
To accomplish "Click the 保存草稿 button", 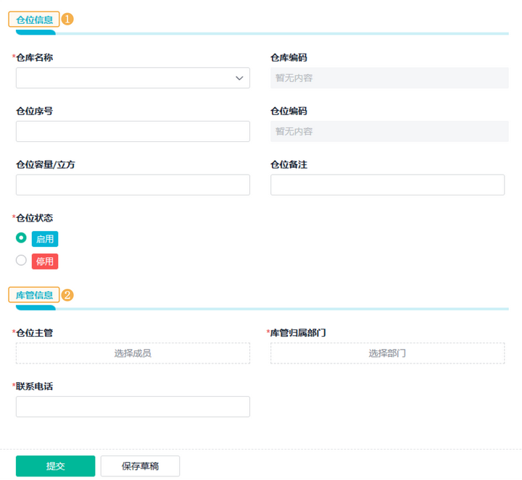I will tap(140, 466).
